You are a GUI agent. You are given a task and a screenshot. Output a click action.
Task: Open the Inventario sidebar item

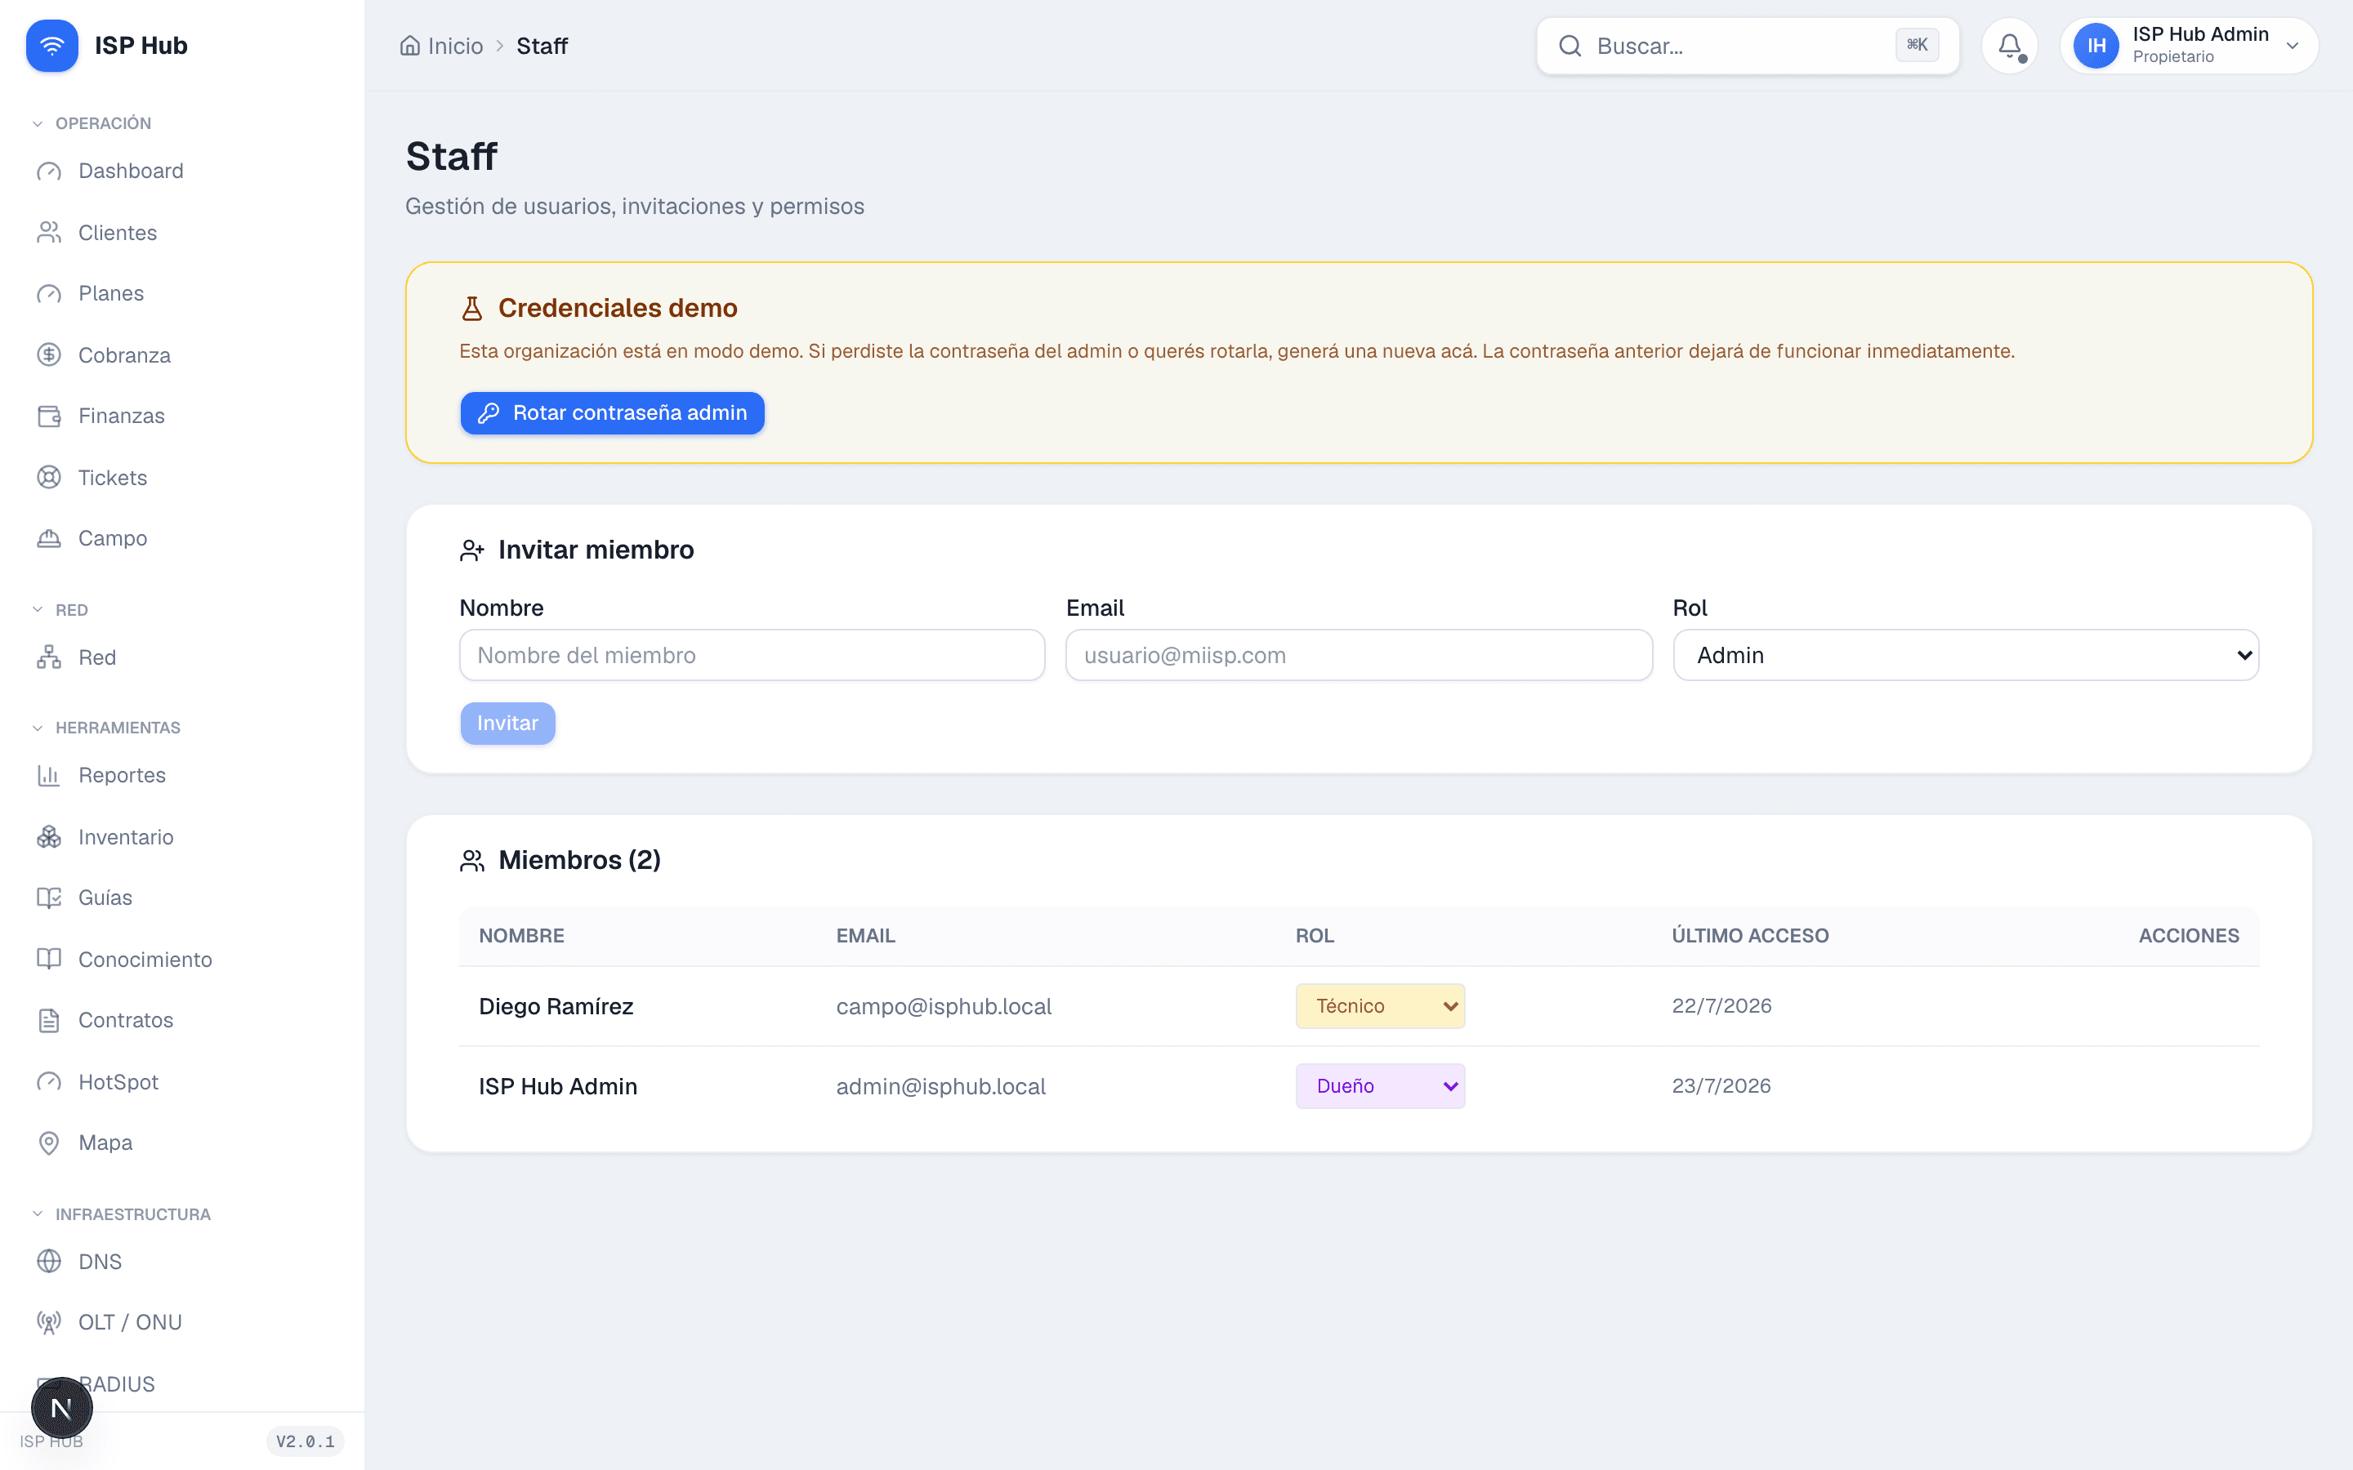182,837
